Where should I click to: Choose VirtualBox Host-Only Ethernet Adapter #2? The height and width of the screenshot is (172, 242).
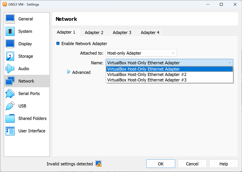169,74
